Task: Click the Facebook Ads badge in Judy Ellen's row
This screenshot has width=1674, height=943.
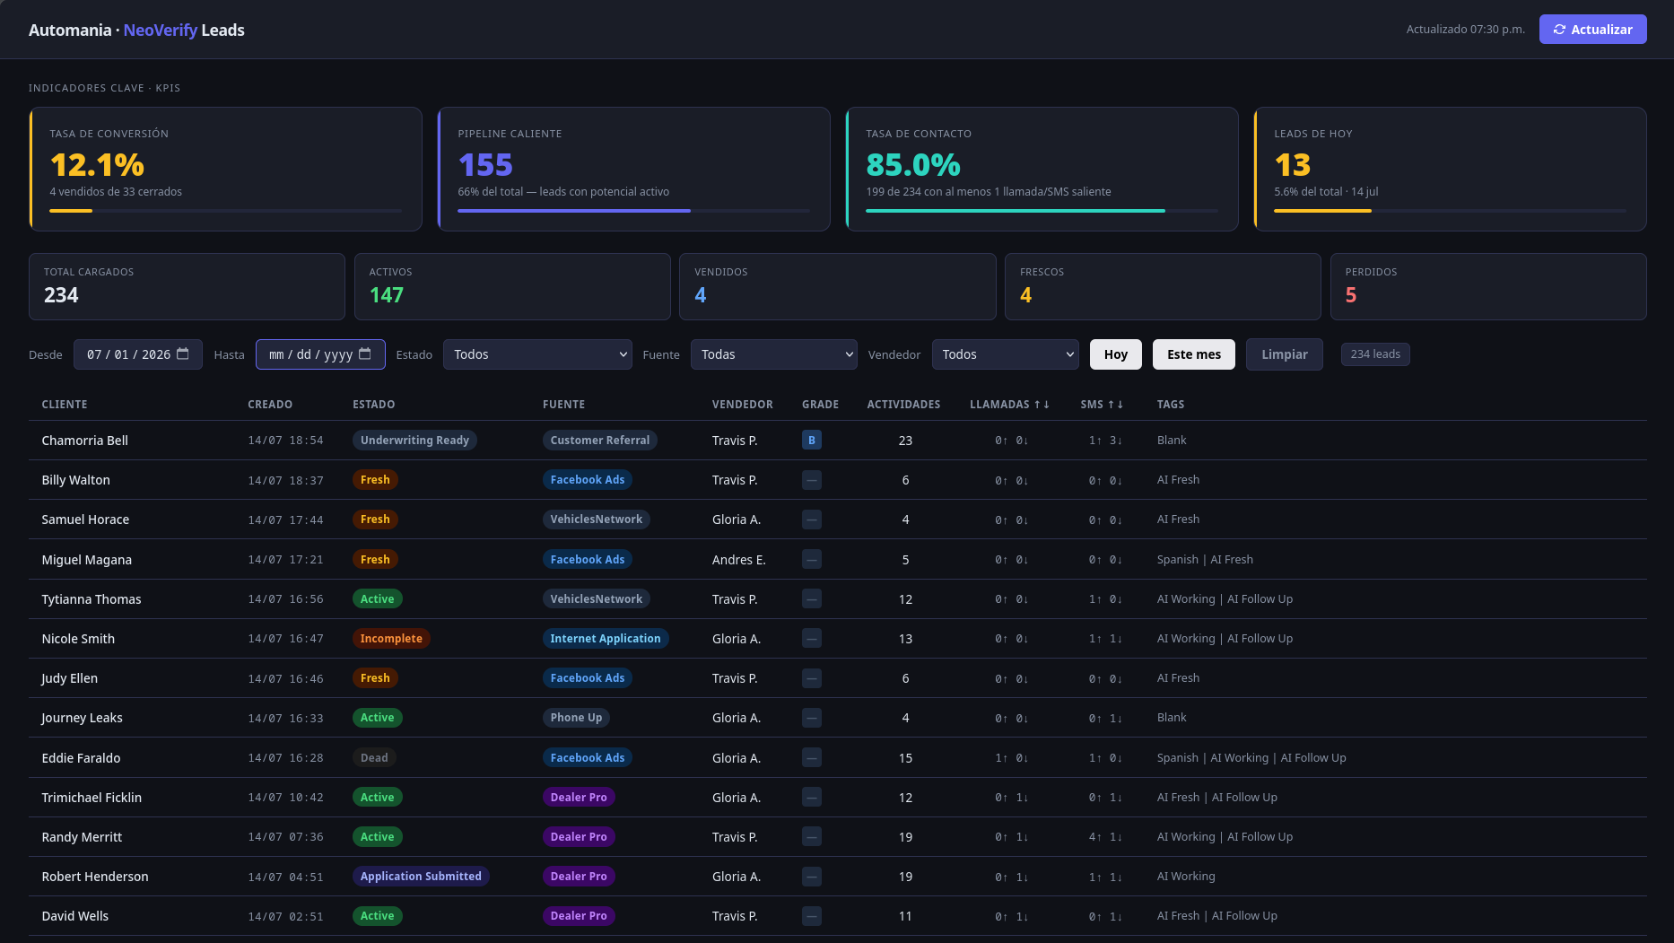Action: point(588,678)
